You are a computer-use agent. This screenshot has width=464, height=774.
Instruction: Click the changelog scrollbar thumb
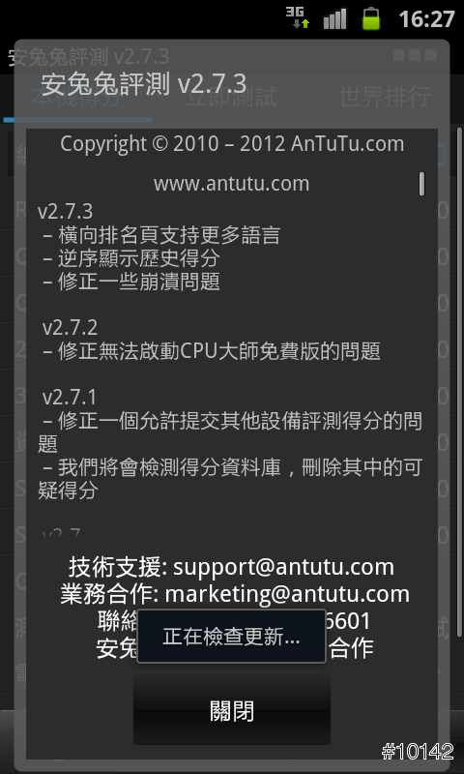[x=421, y=183]
